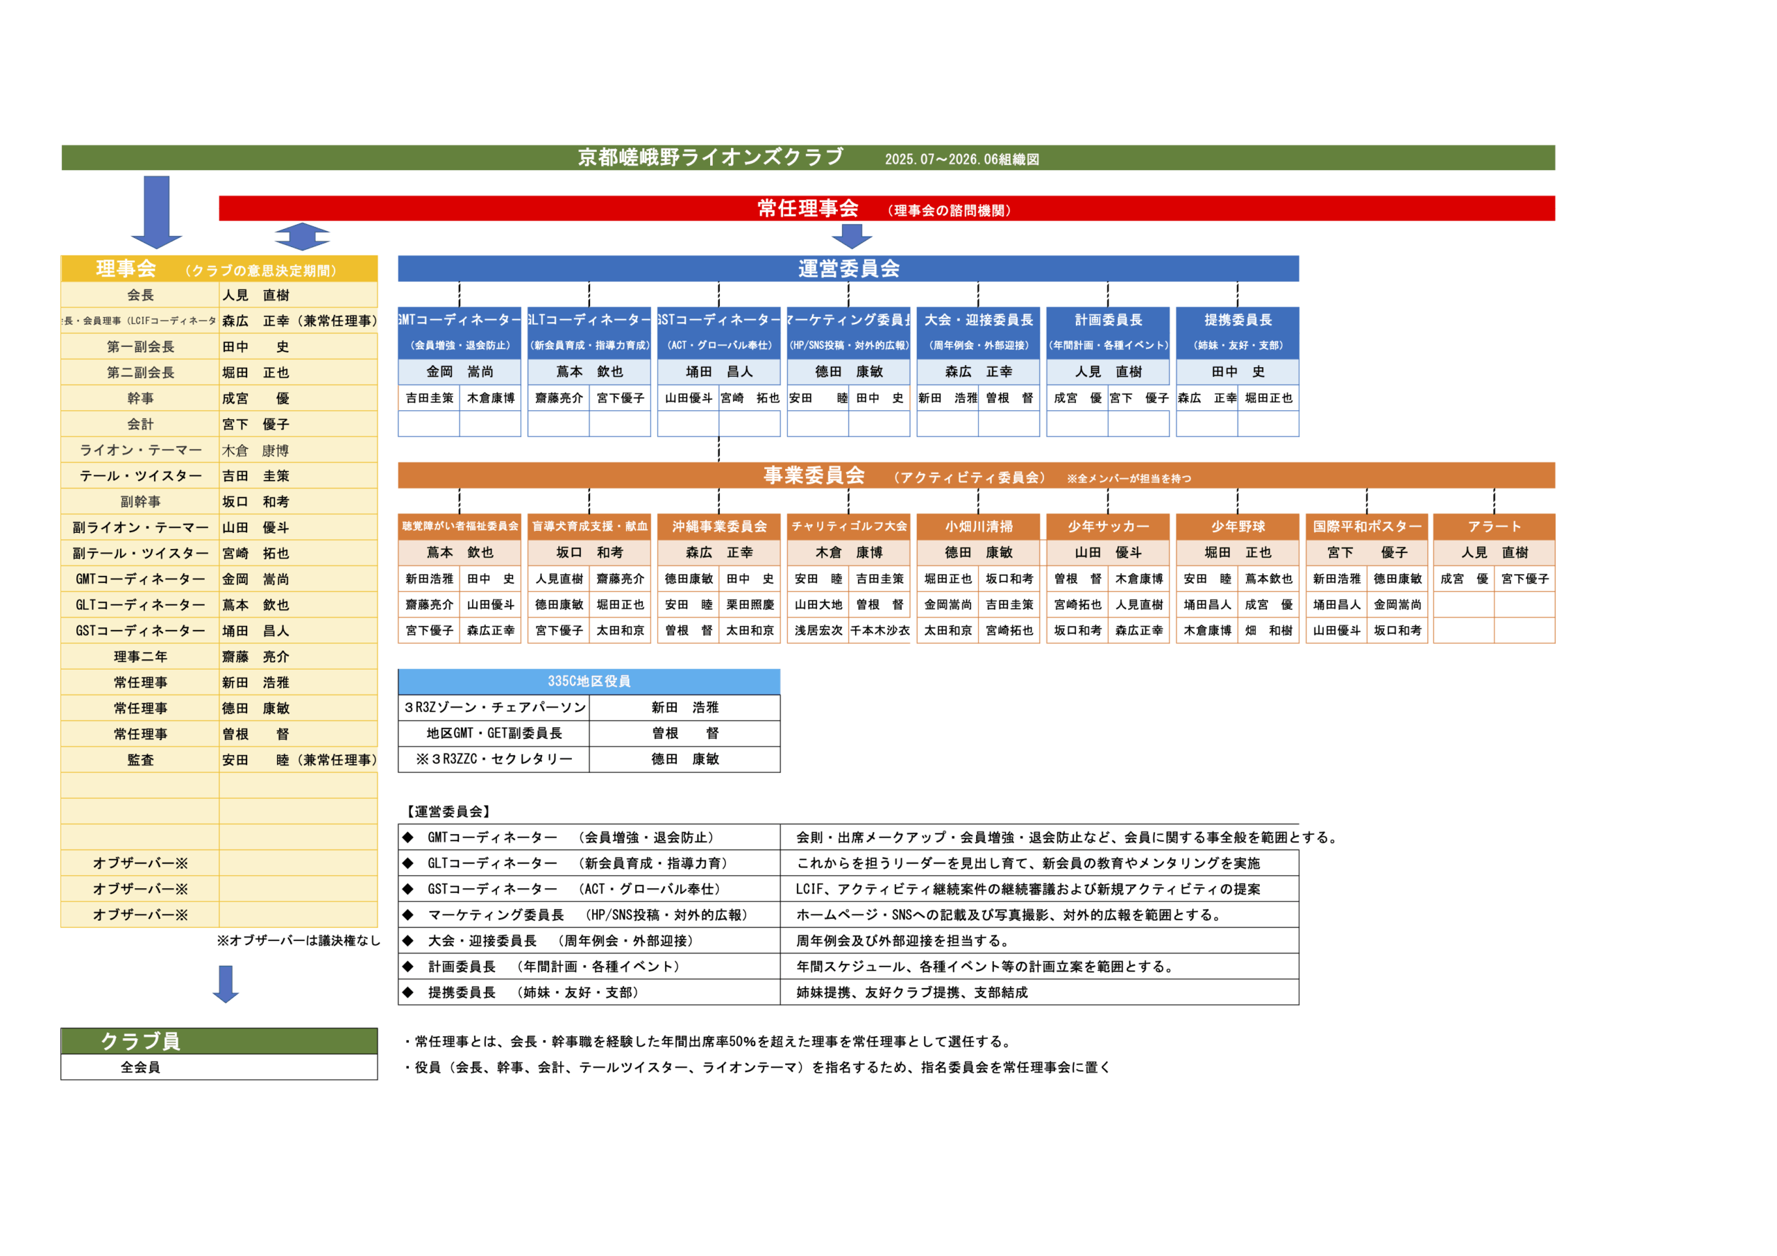Select the ※３R3ZZC・セクレタリー cell
1777x1256 pixels.
coord(494,759)
